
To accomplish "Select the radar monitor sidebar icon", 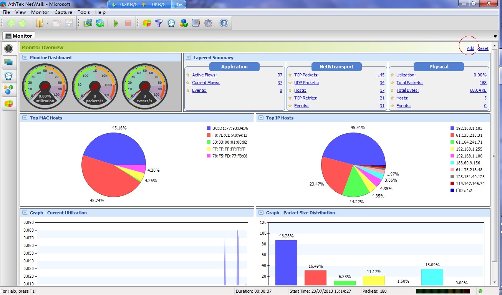I will [x=8, y=48].
